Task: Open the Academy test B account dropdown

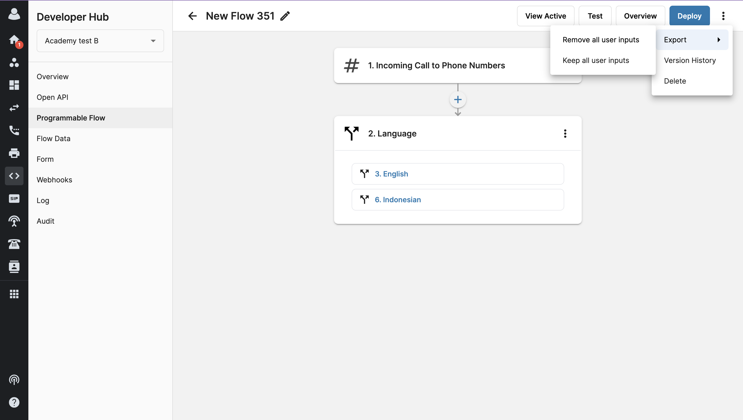Action: 100,41
